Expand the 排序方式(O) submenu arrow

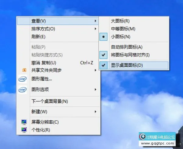95,29
